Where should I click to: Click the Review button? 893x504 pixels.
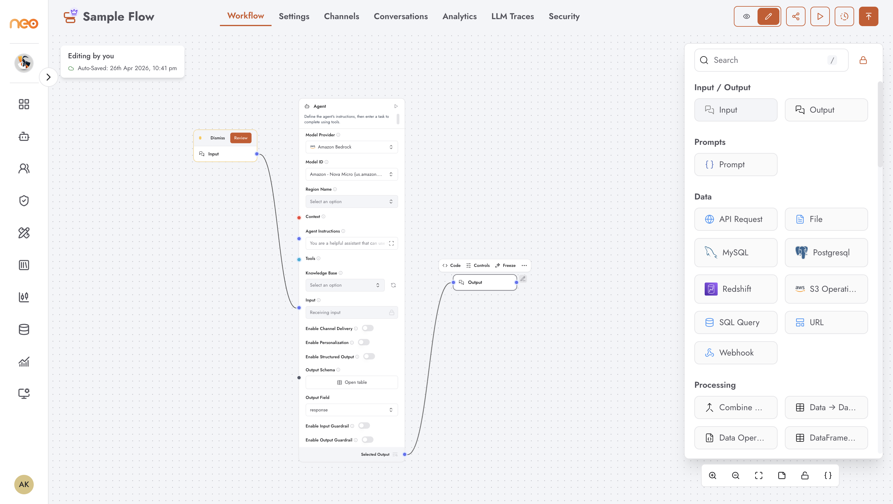point(241,138)
